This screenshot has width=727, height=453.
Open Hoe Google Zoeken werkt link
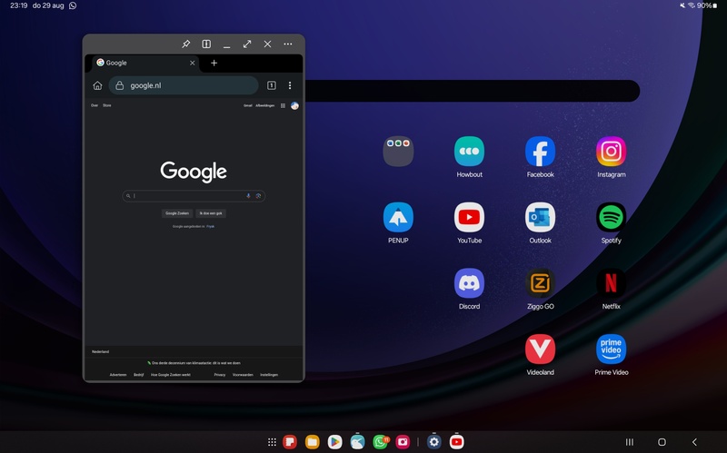click(x=171, y=375)
